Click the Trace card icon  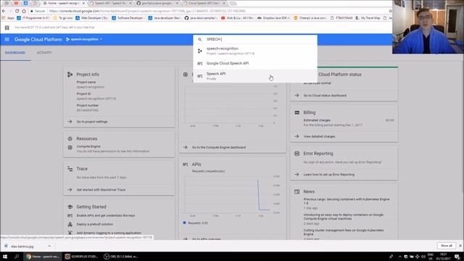point(70,169)
